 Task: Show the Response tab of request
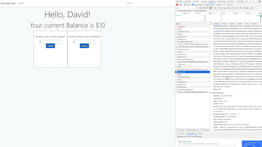pos(232,24)
